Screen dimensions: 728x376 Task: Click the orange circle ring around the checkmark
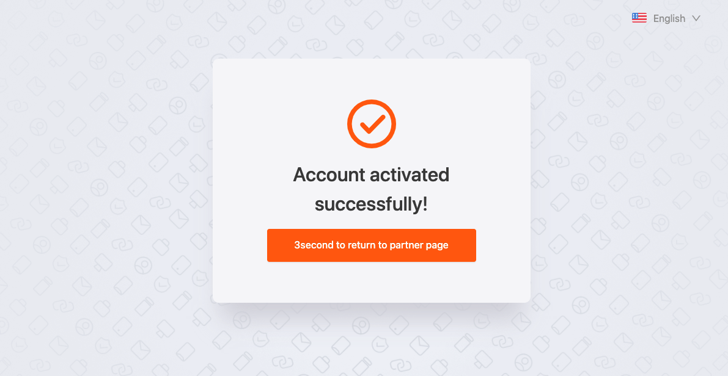[x=372, y=102]
